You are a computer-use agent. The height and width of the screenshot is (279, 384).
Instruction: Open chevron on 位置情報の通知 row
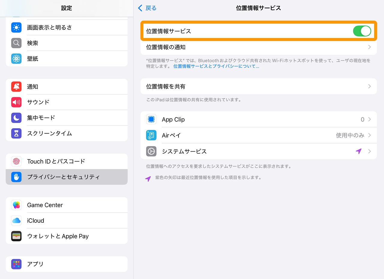370,47
